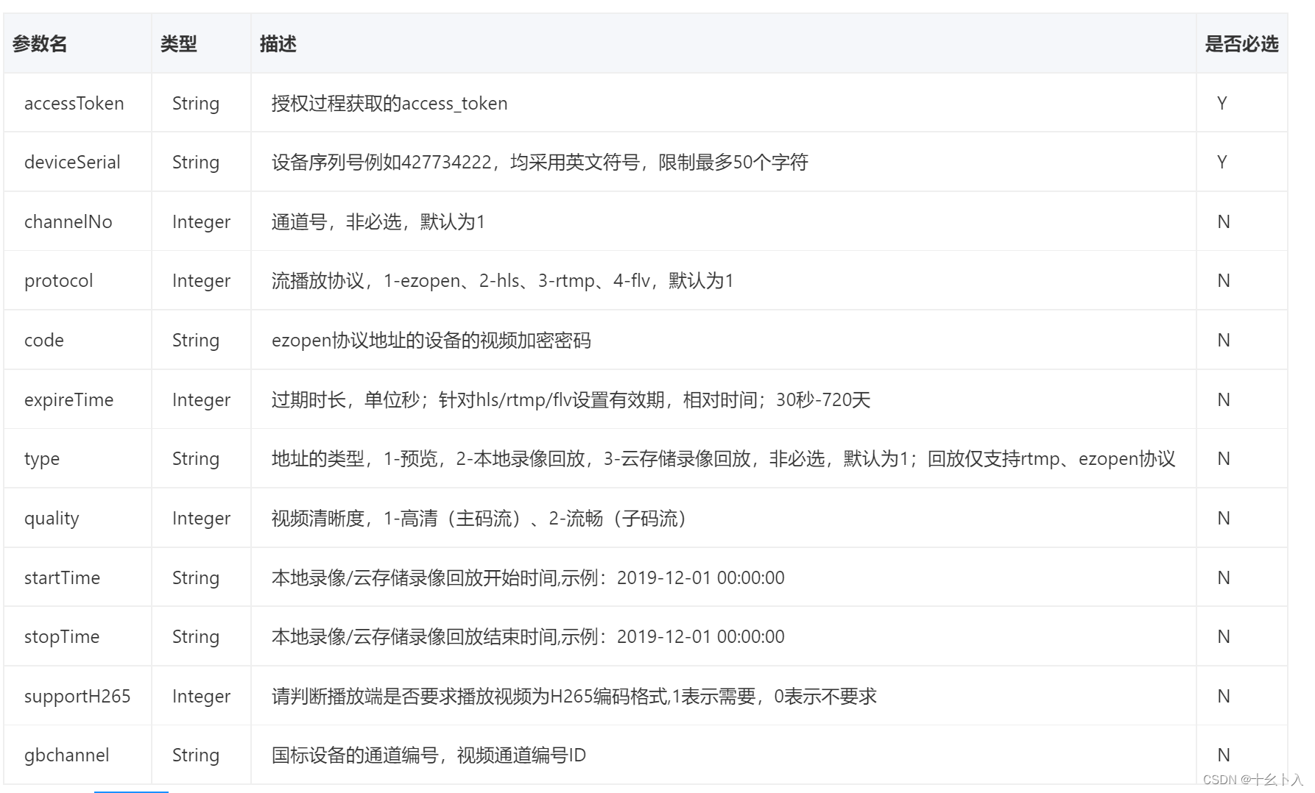Viewport: 1315px width, 793px height.
Task: Select the deviceSerial parameter name
Action: coord(72,163)
